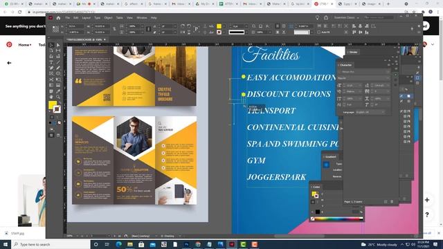Select the Scissors tool
443x249 pixels.
(51, 80)
